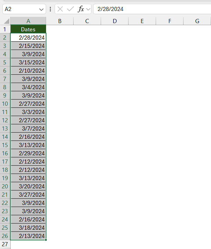Viewport: 211px width, 249px height.
Task: Select column C header
Action: point(87,21)
